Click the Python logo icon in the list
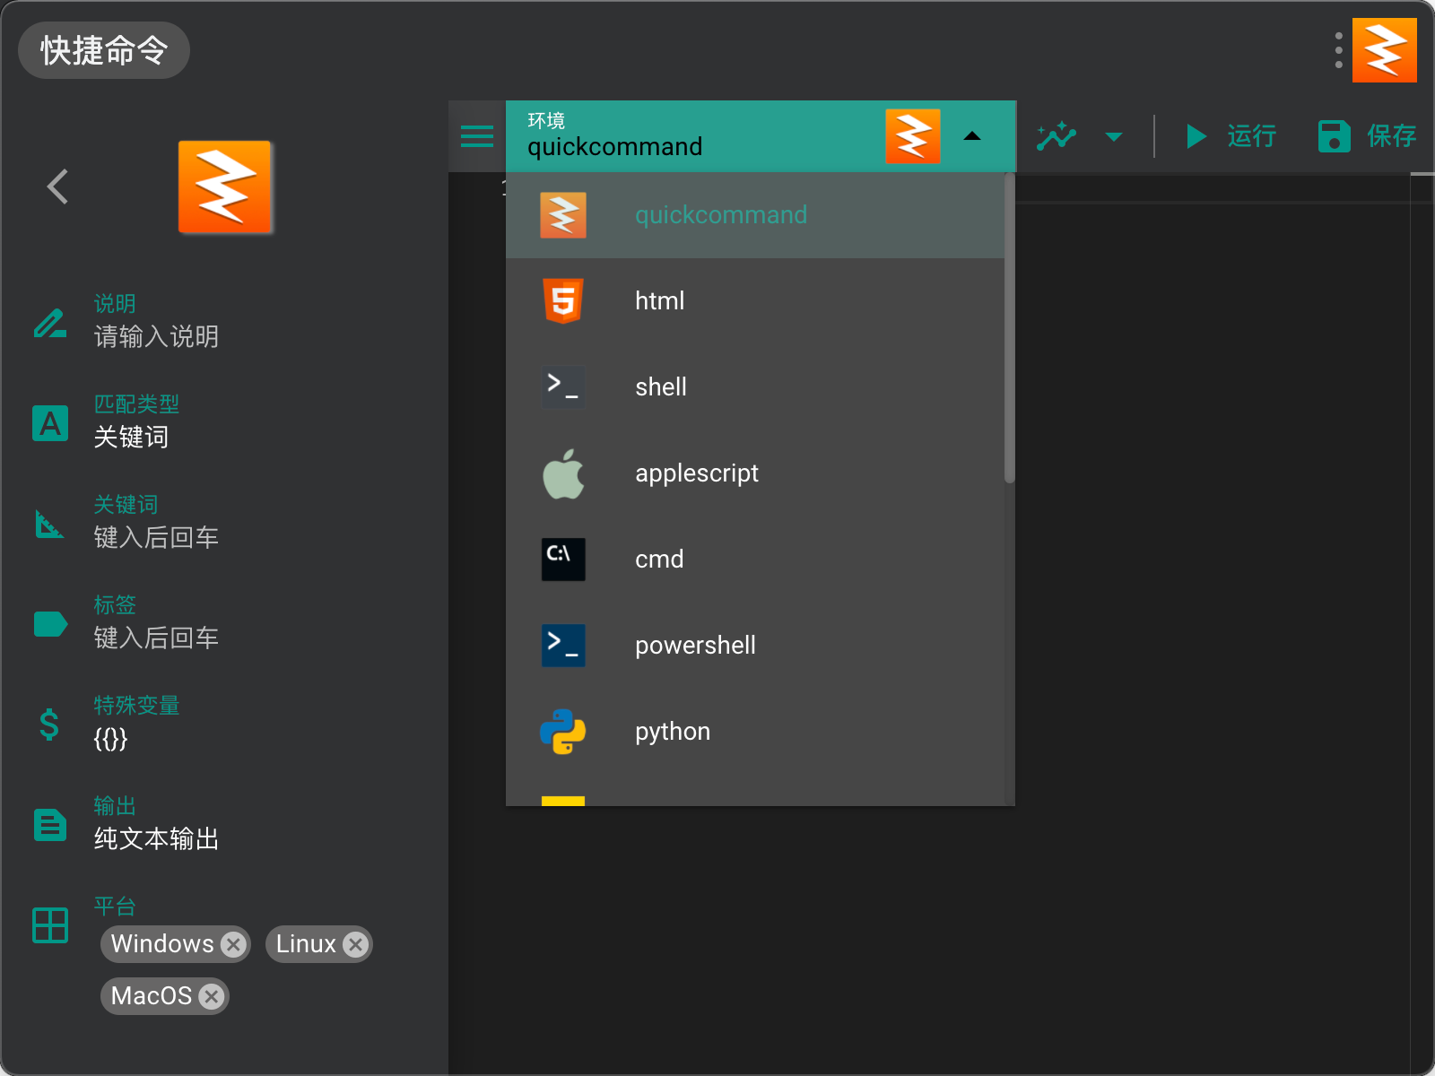This screenshot has width=1435, height=1076. [563, 732]
